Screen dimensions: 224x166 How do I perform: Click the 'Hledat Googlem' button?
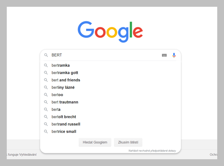pos(95,142)
